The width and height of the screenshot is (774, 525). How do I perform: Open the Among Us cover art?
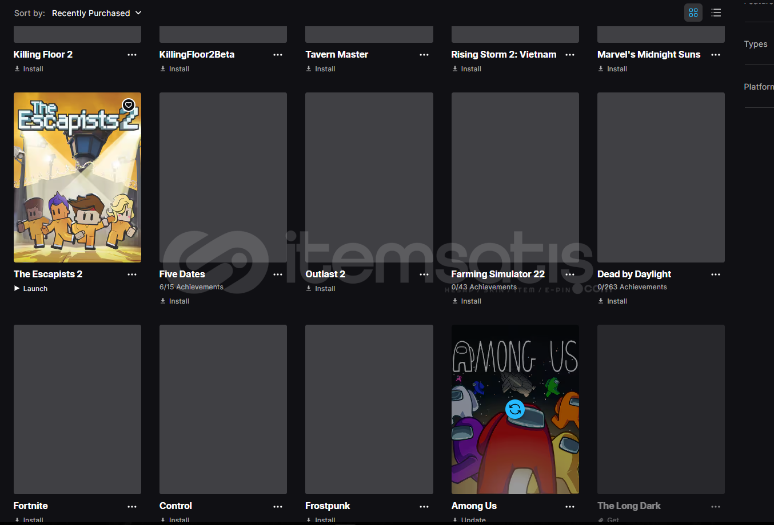(x=515, y=409)
